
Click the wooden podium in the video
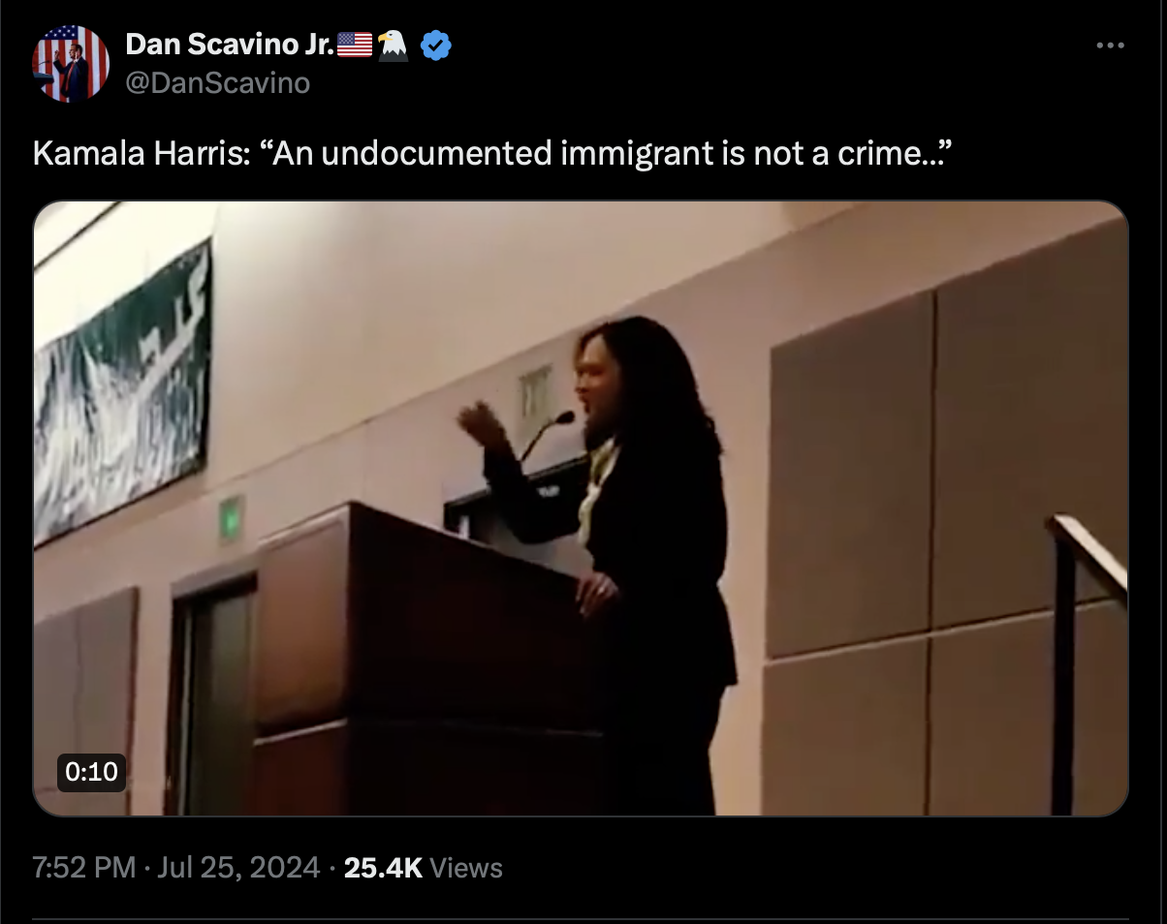click(x=426, y=659)
